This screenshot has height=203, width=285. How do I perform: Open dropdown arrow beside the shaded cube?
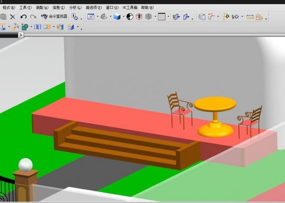[x=123, y=17]
